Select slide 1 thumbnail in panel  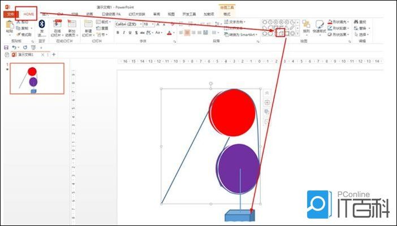click(37, 79)
